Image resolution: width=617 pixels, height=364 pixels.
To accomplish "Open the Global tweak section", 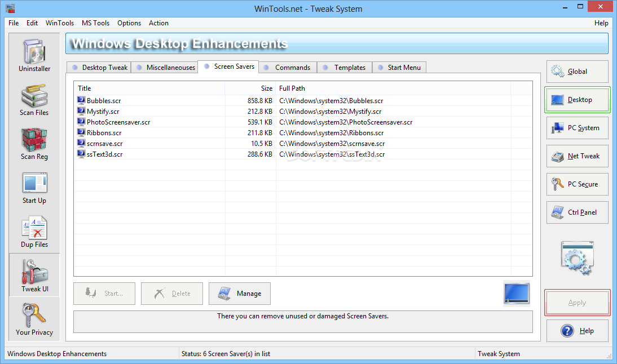I will point(578,72).
